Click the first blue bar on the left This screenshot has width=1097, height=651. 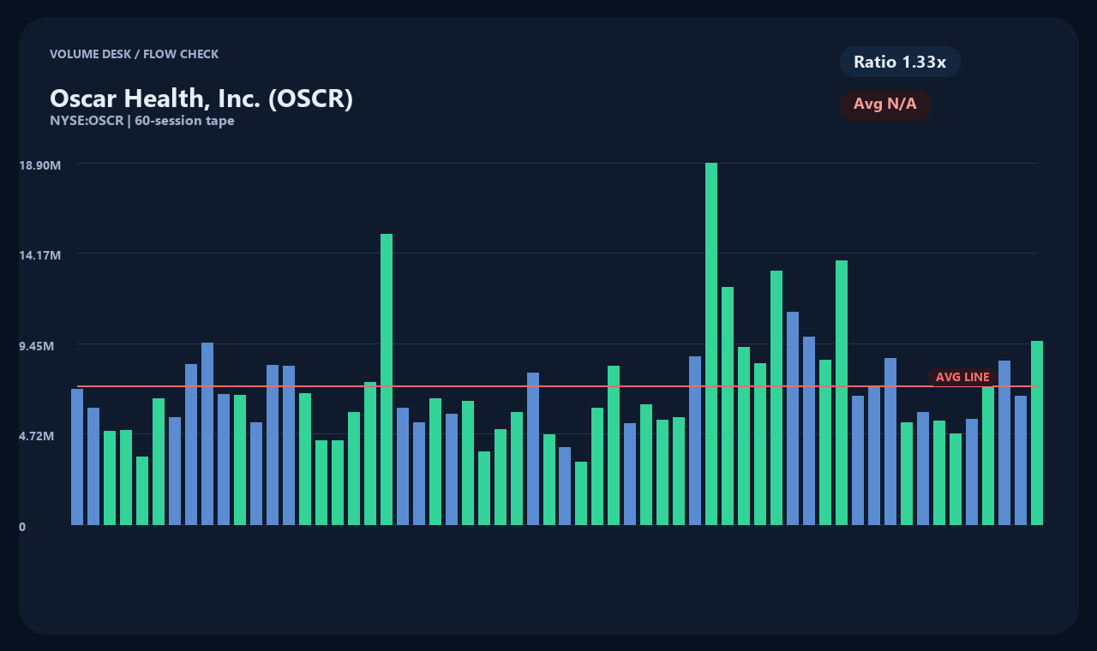(x=77, y=457)
